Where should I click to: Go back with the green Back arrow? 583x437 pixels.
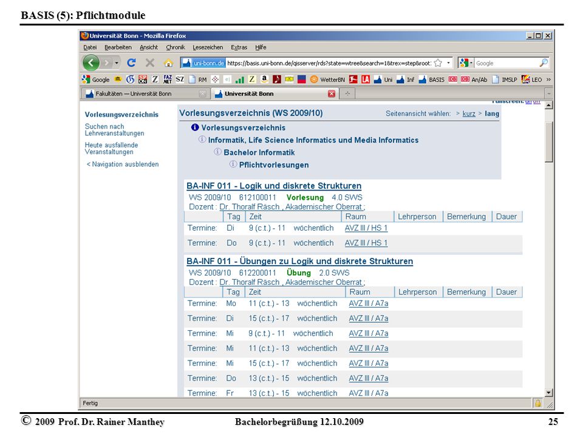coord(90,63)
